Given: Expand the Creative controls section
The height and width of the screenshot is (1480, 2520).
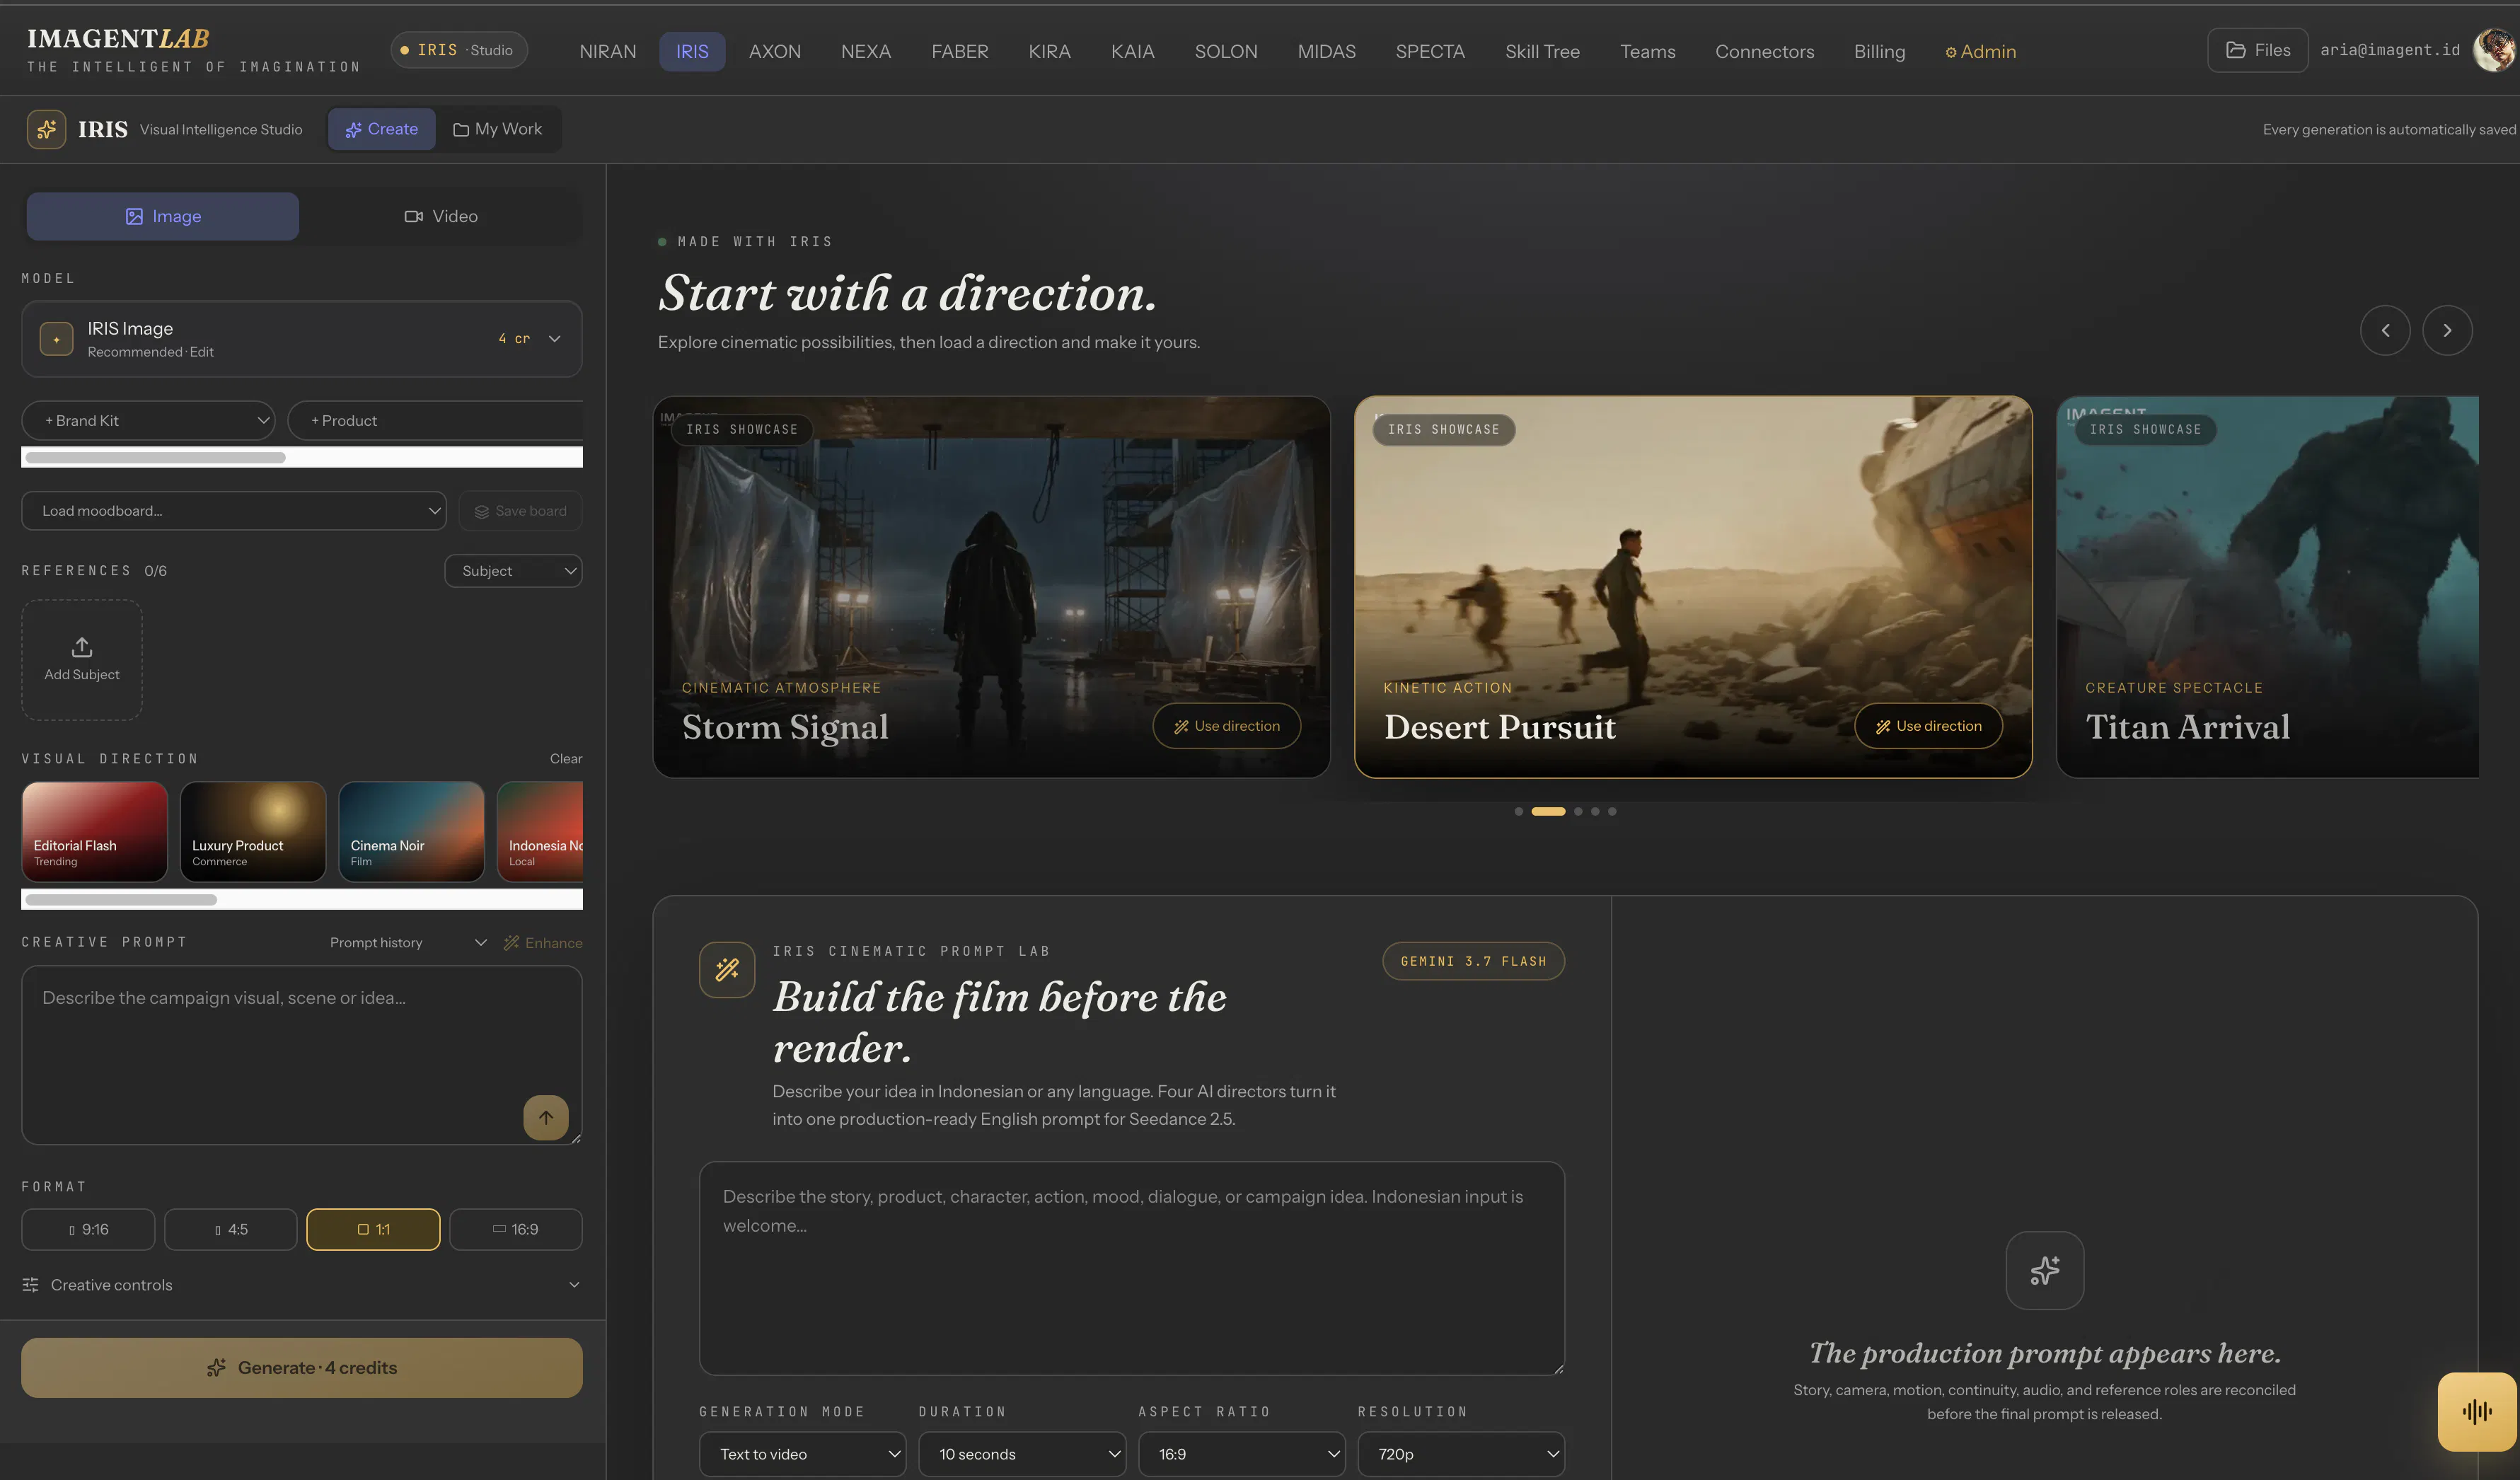Looking at the screenshot, I should [302, 1285].
